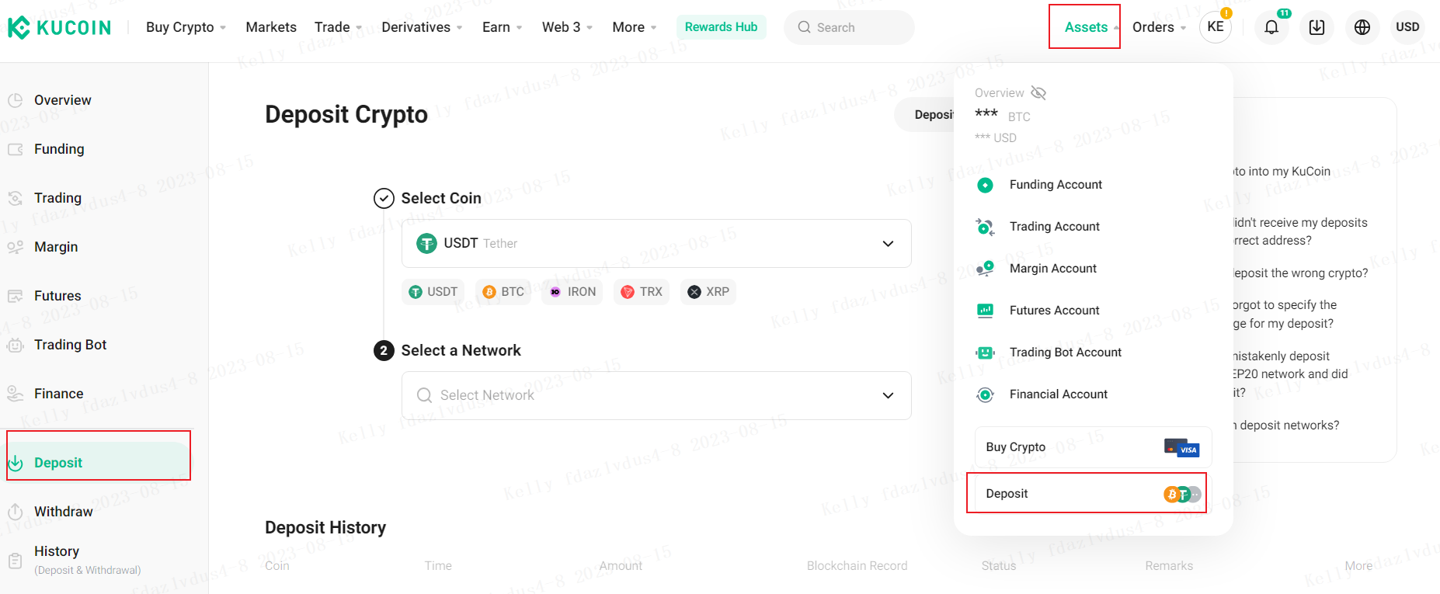Open the Rewards Hub button

click(x=722, y=27)
